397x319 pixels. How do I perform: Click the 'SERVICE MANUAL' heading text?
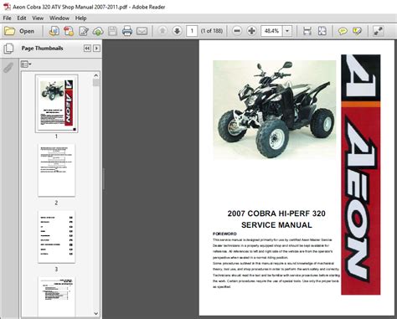pos(276,225)
